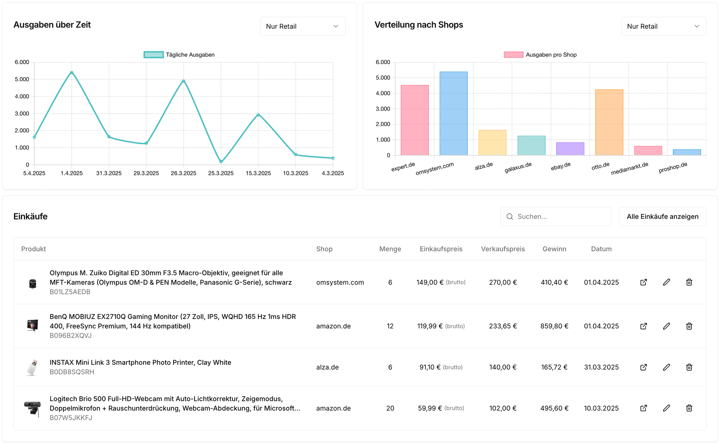Sort table by Gewinn column
This screenshot has width=721, height=444.
[x=554, y=249]
